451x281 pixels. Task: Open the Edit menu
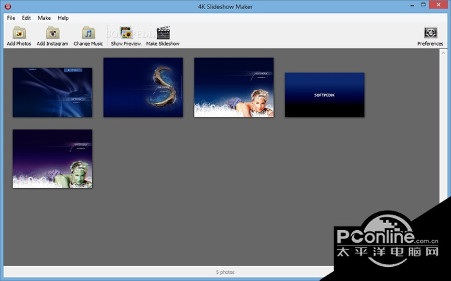tap(26, 18)
